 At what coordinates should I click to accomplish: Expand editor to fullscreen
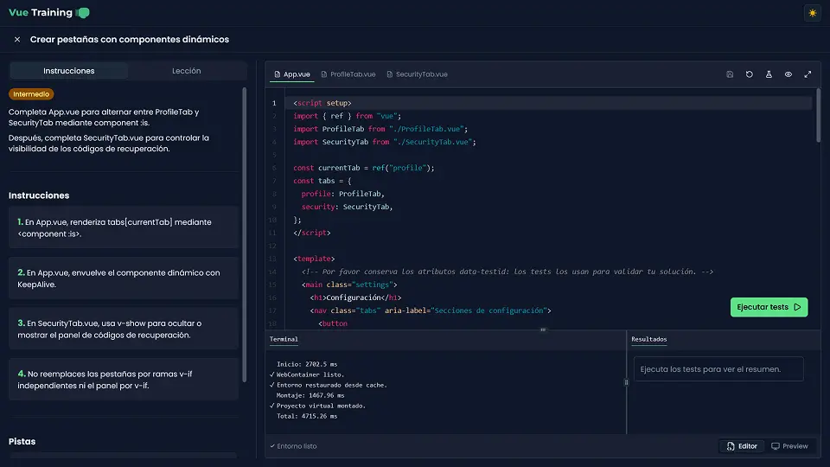click(x=808, y=74)
